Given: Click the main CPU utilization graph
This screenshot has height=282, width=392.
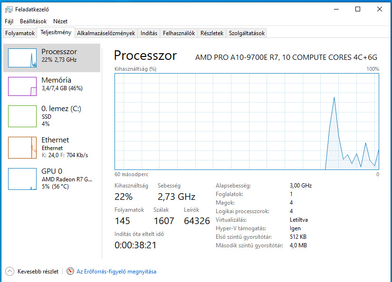Looking at the screenshot, I should point(247,121).
